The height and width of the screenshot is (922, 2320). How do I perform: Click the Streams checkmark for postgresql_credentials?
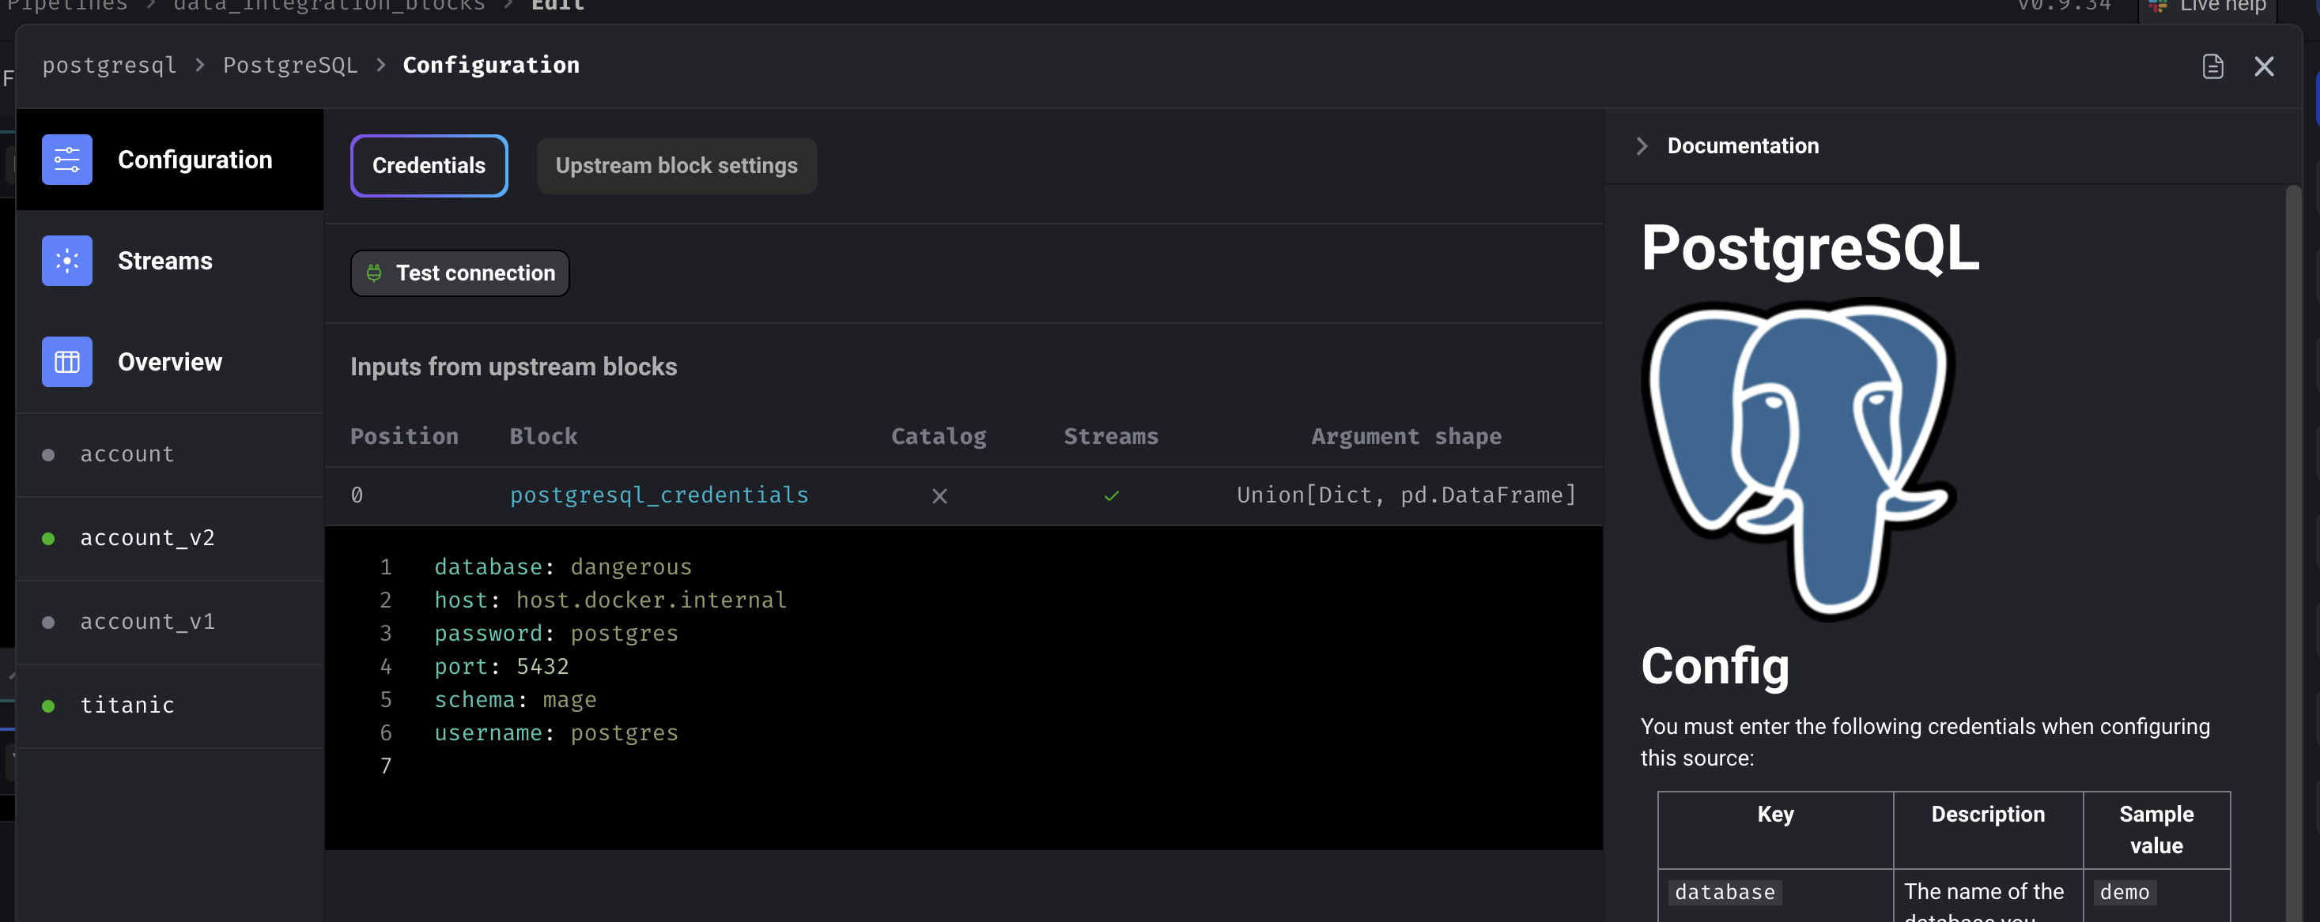click(x=1111, y=495)
